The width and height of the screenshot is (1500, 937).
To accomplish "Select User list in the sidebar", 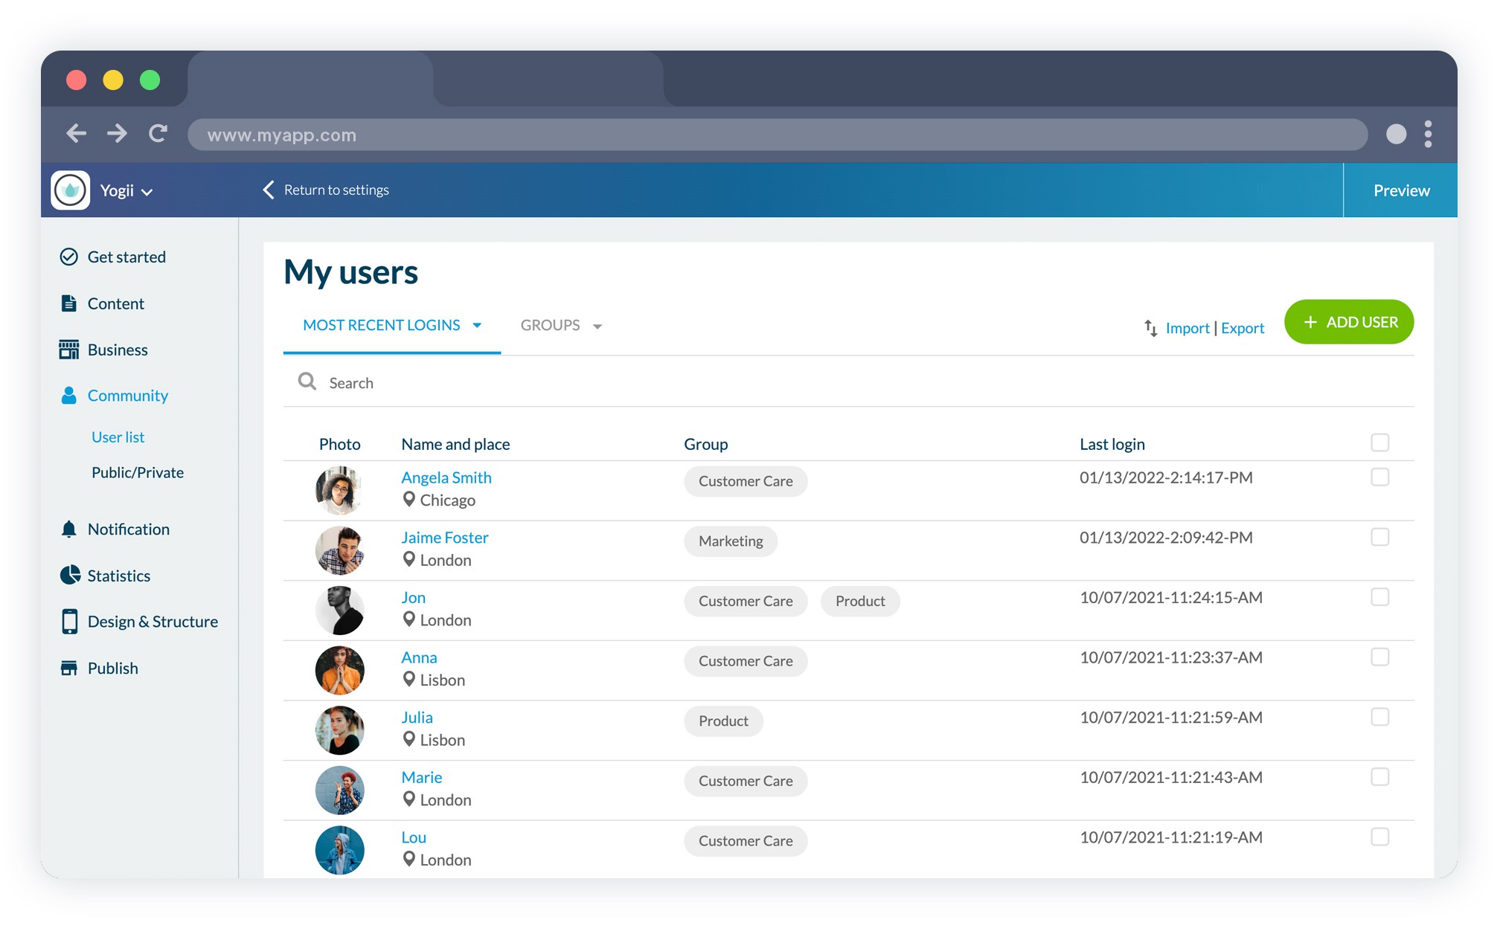I will coord(117,437).
